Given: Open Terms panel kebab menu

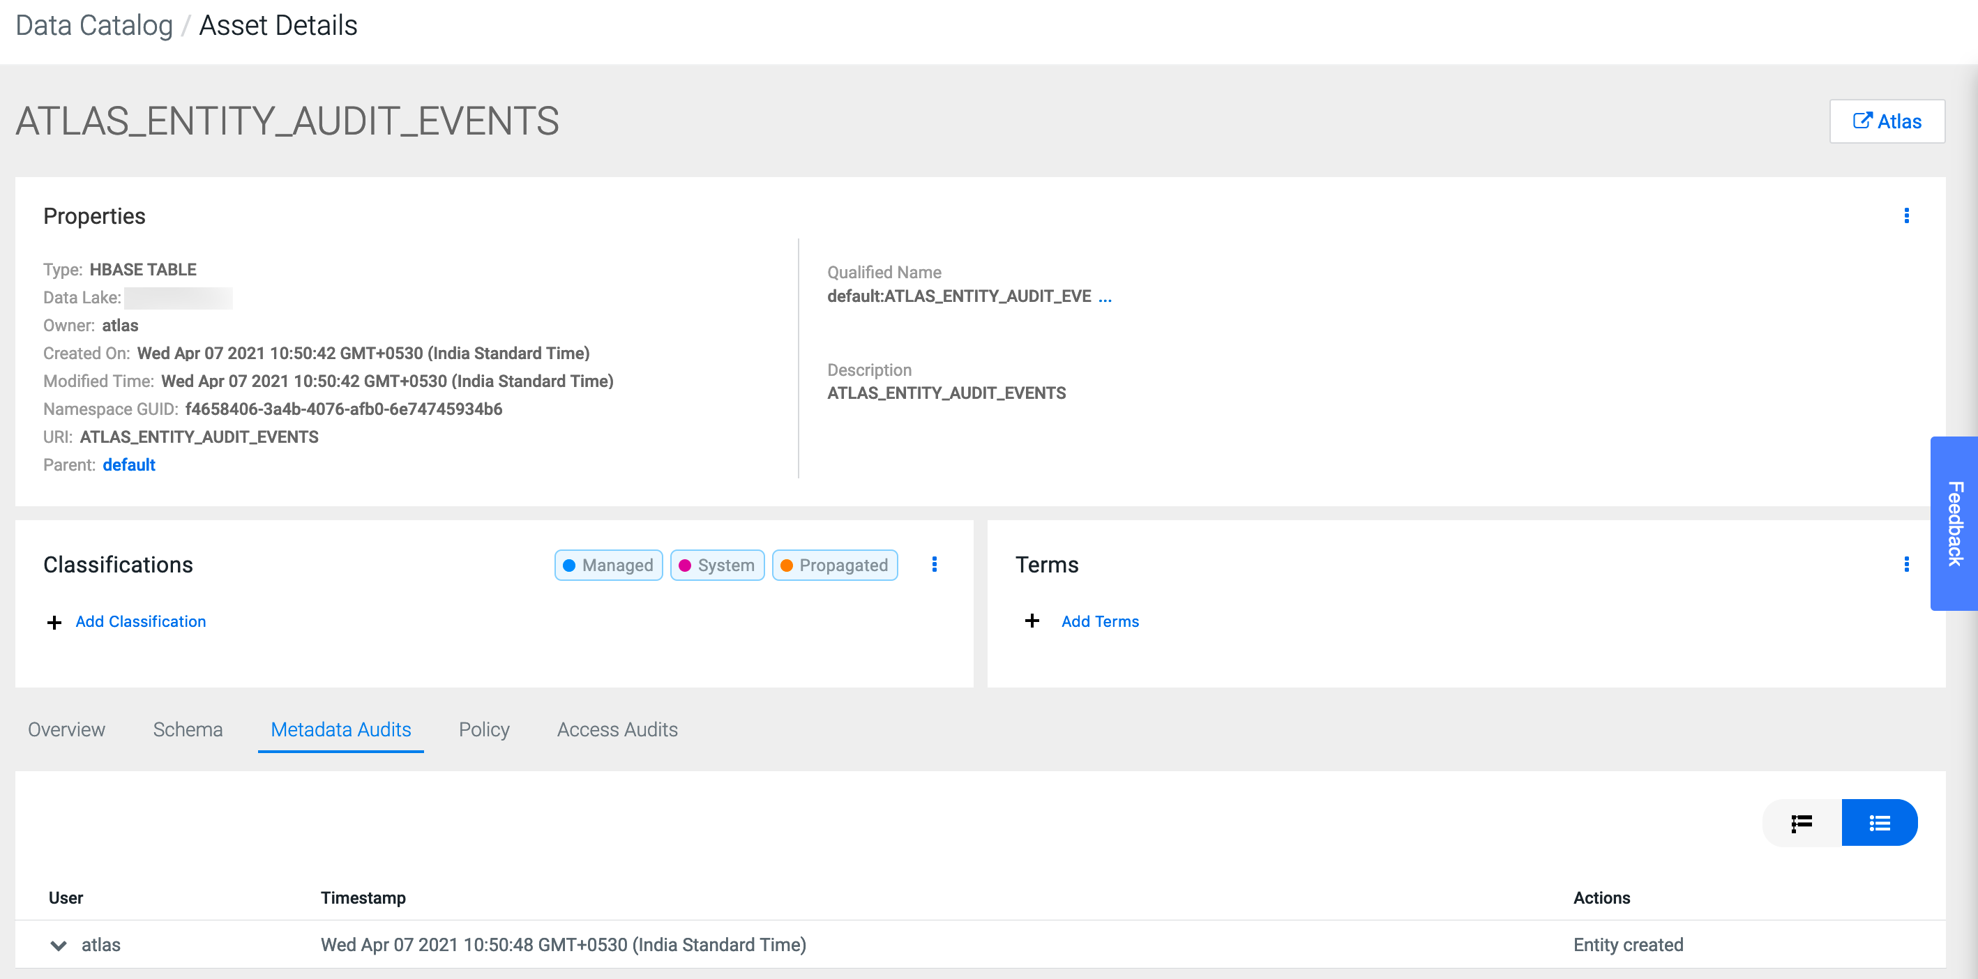Looking at the screenshot, I should point(1906,564).
